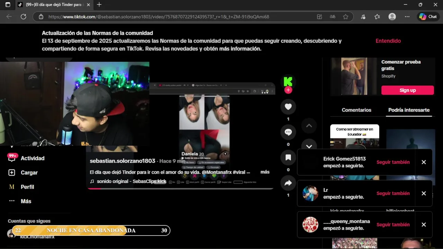Screen dimensions: 443x249
Task: Add this page to favorites with the star
Action: tap(345, 17)
